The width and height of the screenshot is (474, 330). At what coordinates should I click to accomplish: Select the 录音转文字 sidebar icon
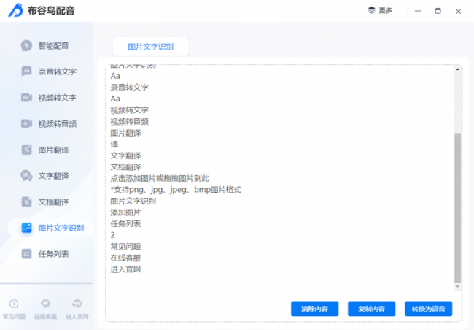click(26, 72)
